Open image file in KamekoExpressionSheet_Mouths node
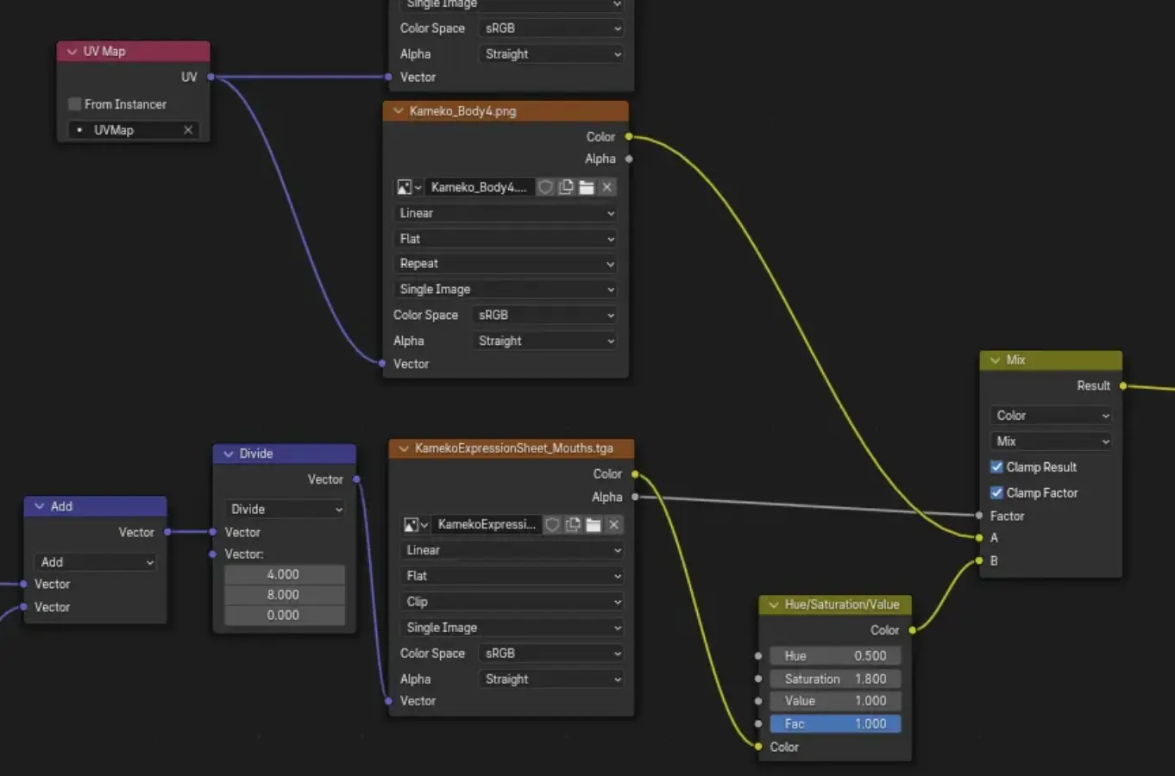 pyautogui.click(x=594, y=524)
